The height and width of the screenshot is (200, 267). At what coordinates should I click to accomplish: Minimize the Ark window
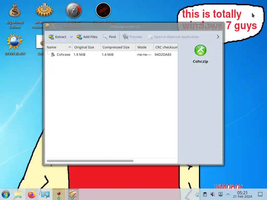198,25
